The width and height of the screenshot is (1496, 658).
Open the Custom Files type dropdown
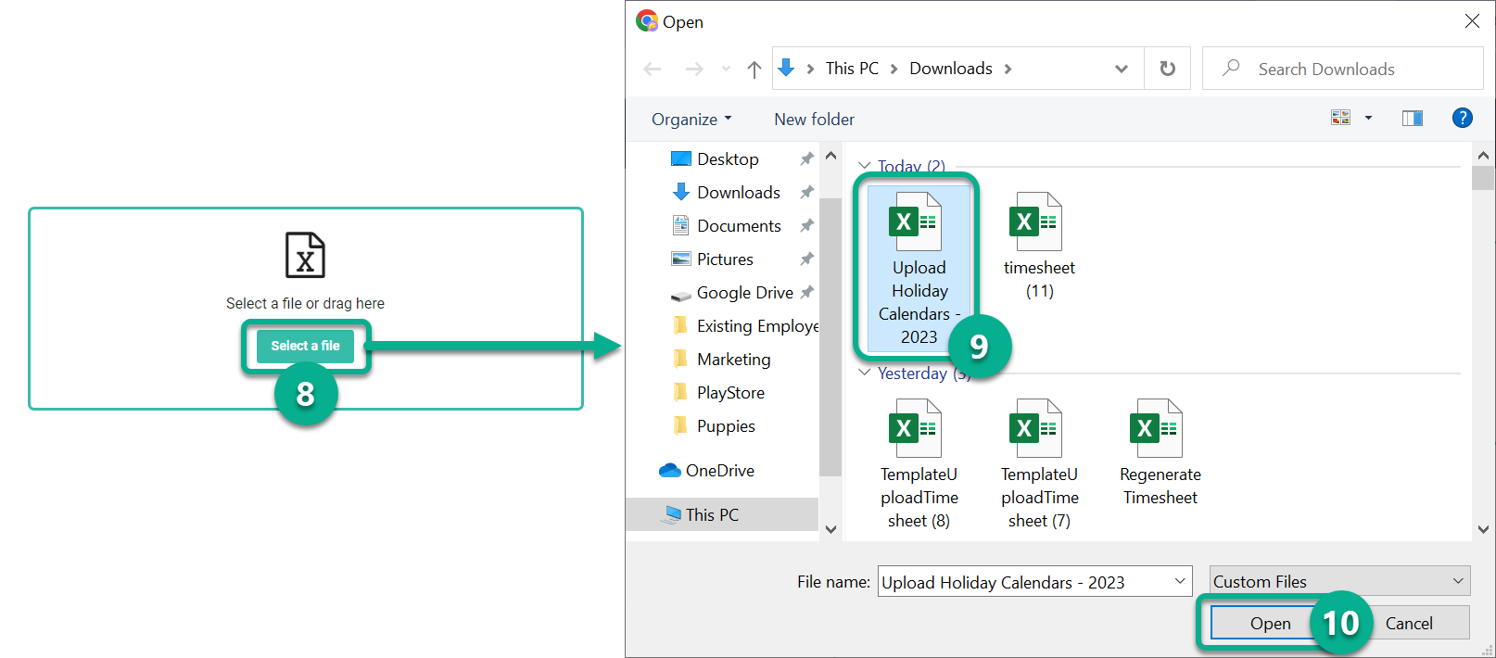pyautogui.click(x=1339, y=581)
